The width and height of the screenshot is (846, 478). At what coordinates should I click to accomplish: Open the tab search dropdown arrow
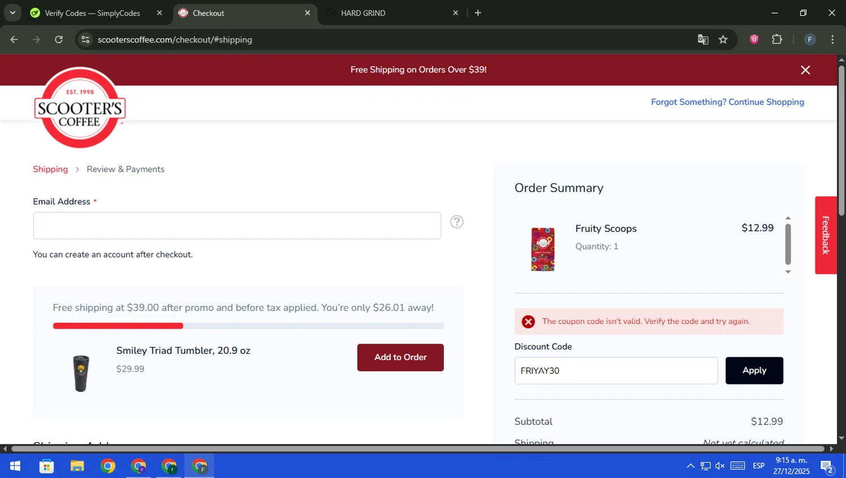[12, 13]
